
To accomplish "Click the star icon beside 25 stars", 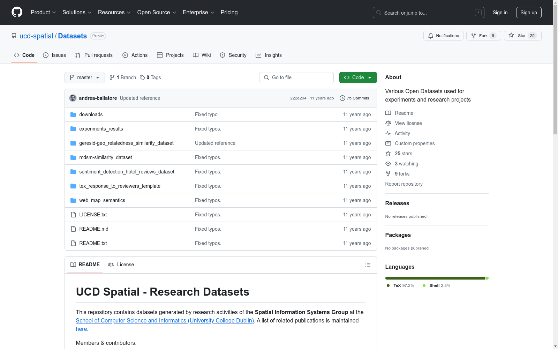I will 388,154.
